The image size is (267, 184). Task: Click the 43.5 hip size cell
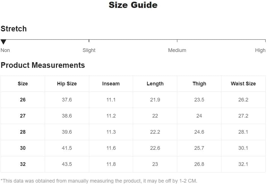67,164
